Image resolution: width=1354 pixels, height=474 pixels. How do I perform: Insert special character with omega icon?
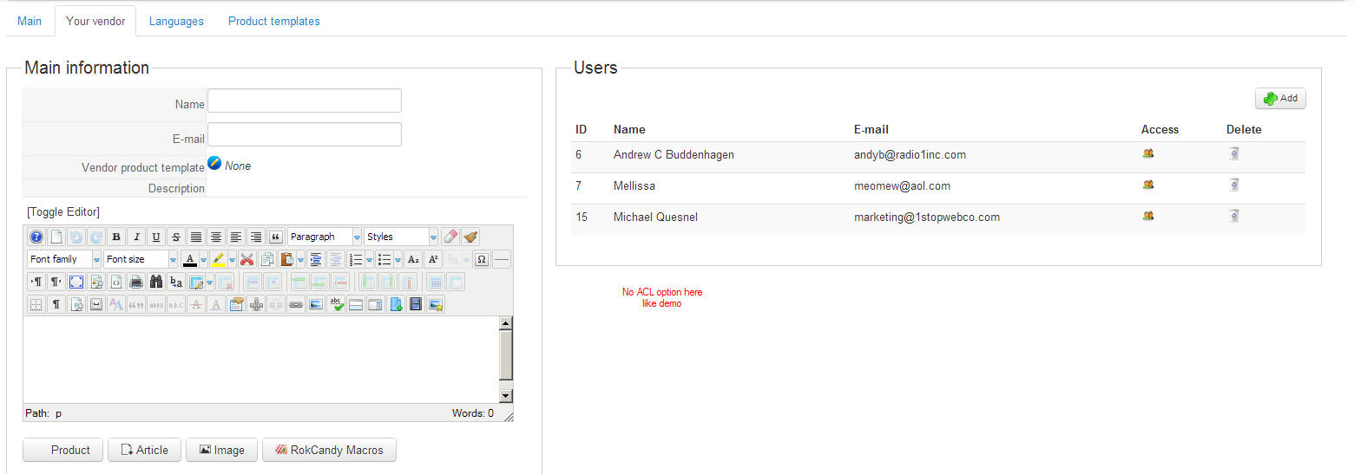tap(482, 259)
